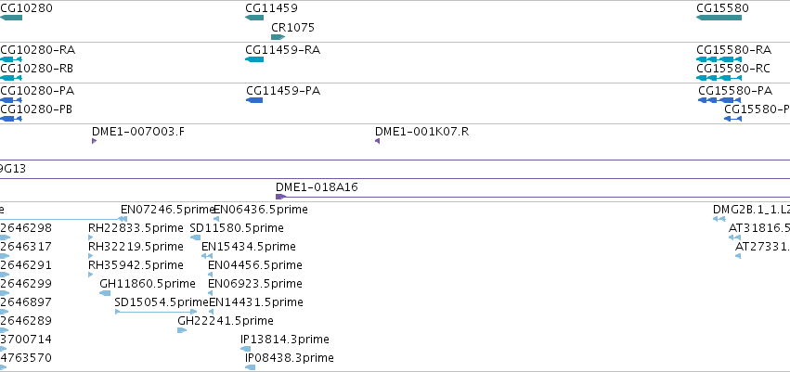Click the SD11580.5prime EST glyph
The width and height of the screenshot is (790, 372).
196,237
